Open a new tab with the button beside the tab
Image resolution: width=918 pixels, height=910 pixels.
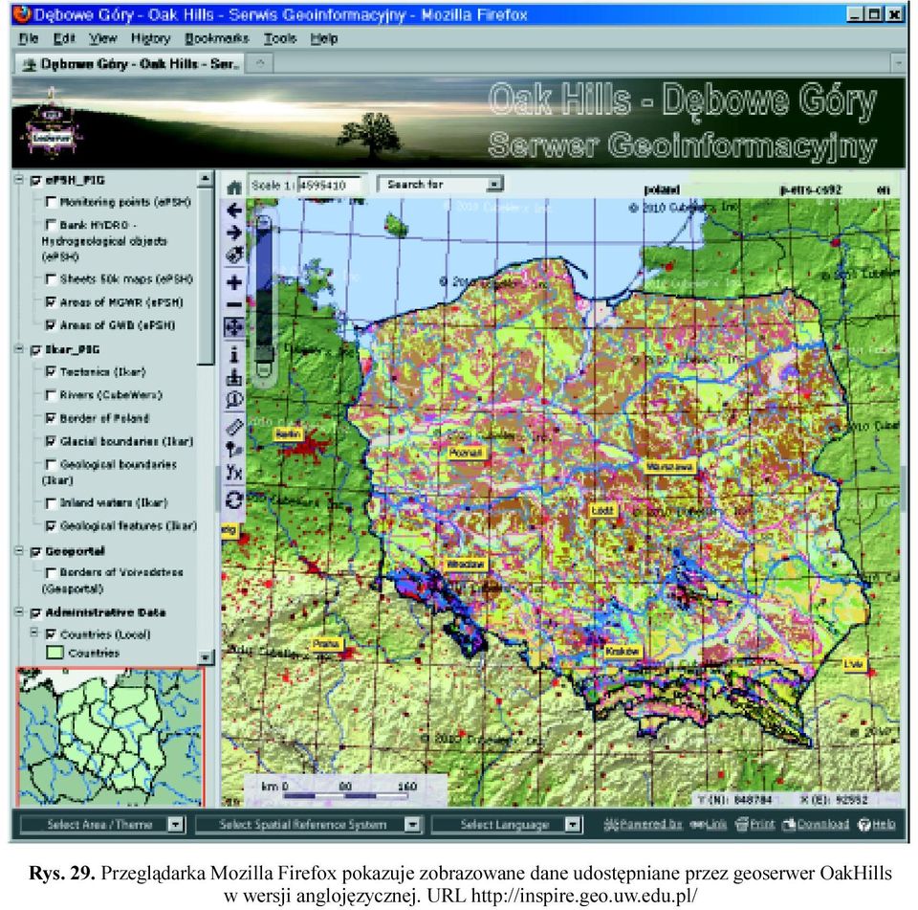[x=260, y=63]
